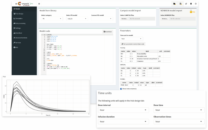Open the Trial design sidebar tab
208x130 pixels.
click(x=19, y=14)
